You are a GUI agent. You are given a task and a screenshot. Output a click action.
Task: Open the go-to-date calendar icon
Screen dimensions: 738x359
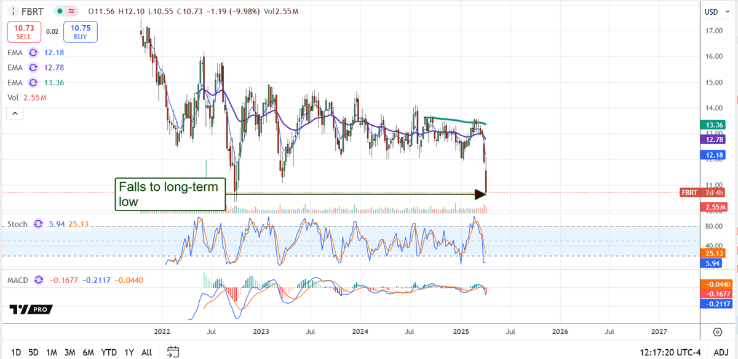click(x=172, y=352)
